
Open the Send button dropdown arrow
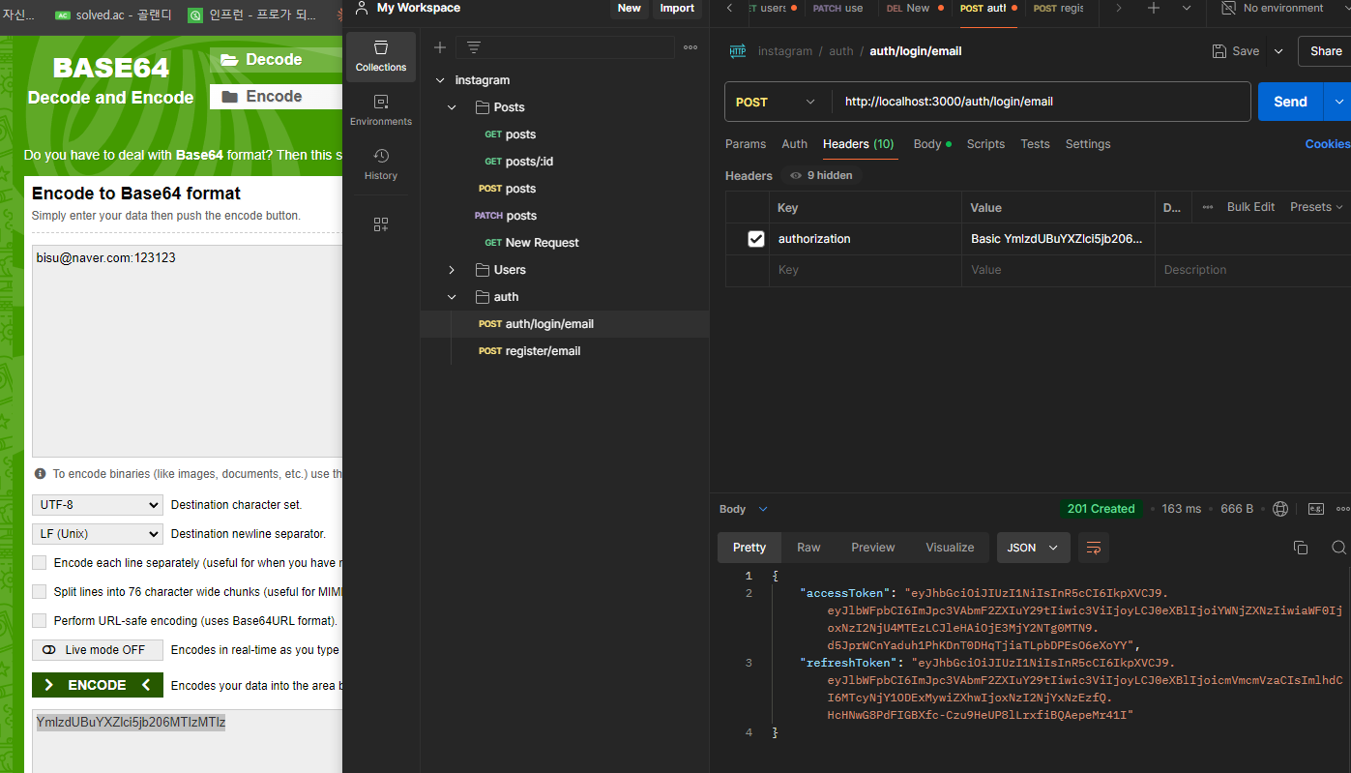(1339, 102)
